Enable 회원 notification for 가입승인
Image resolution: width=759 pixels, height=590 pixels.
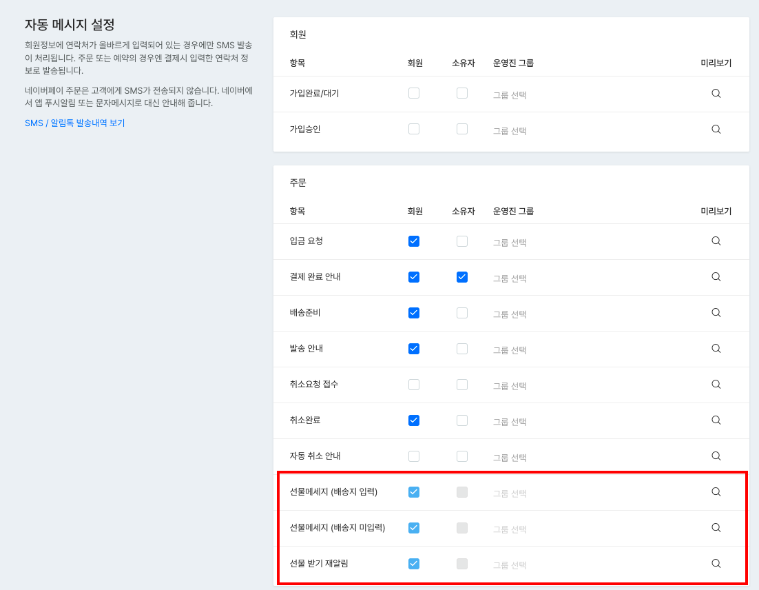pos(414,129)
